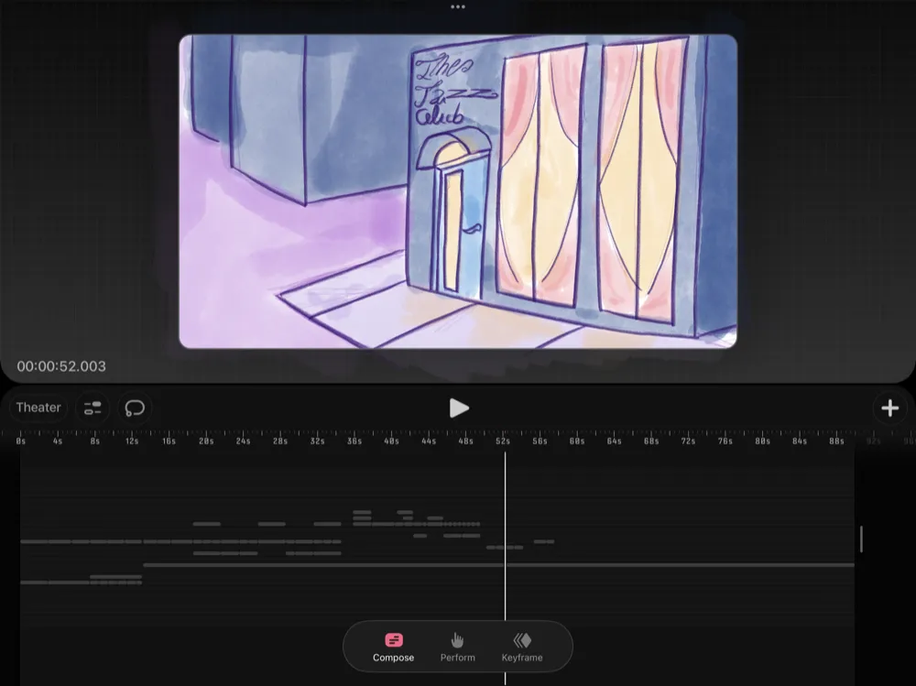Open the Theater project gallery
This screenshot has width=916, height=686.
click(38, 408)
